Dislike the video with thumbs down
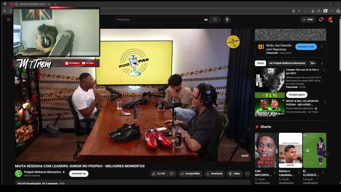 pyautogui.click(x=172, y=174)
